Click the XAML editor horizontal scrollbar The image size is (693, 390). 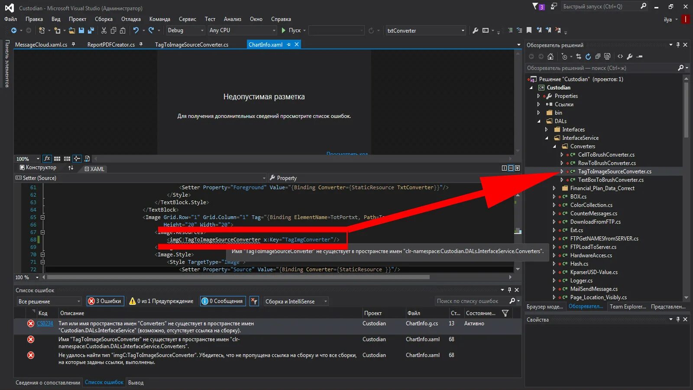pos(238,277)
